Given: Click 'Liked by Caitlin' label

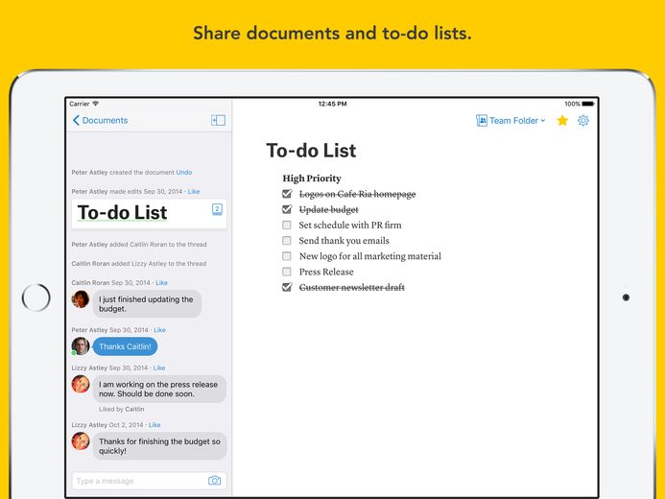Looking at the screenshot, I should (x=121, y=409).
